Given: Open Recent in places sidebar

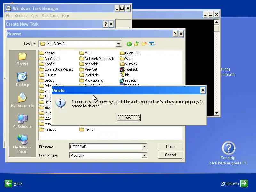Looking at the screenshot, I should click(22, 59).
